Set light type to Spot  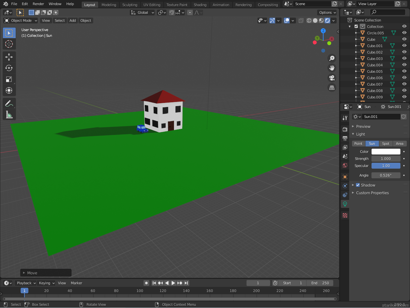tap(386, 144)
